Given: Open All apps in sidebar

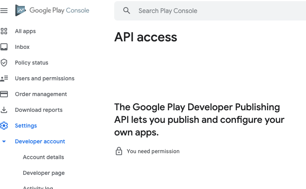Looking at the screenshot, I should pyautogui.click(x=25, y=31).
